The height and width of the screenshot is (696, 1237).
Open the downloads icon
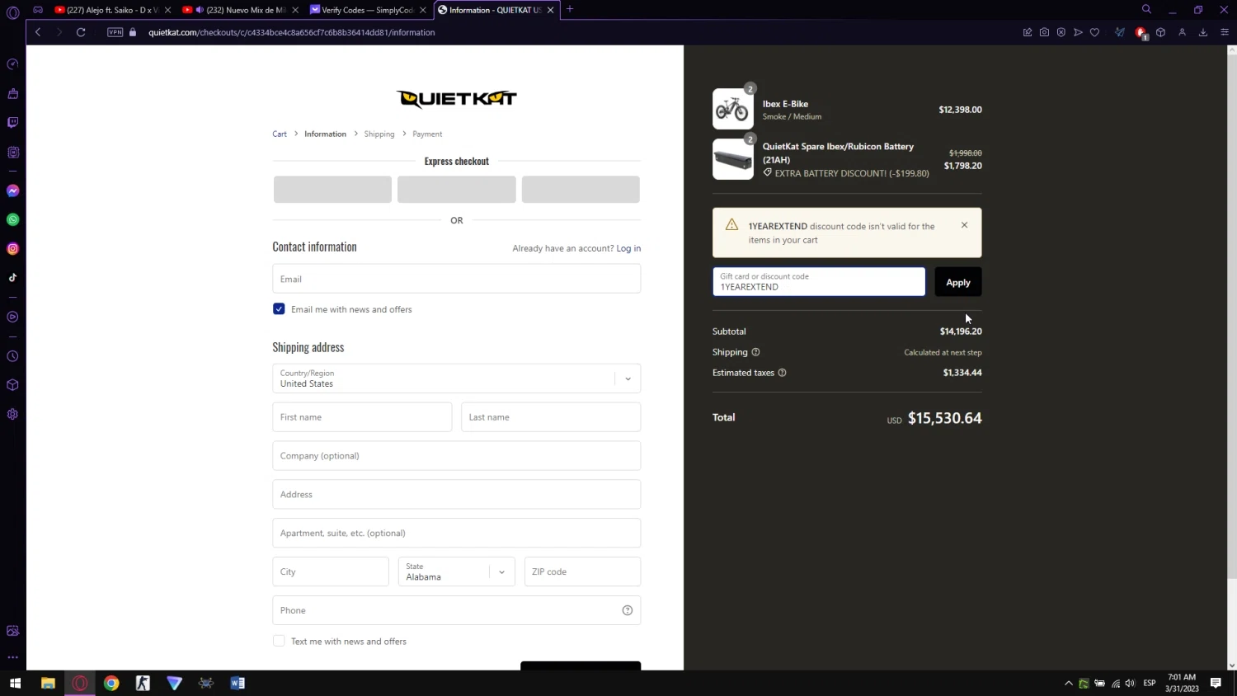click(1203, 32)
